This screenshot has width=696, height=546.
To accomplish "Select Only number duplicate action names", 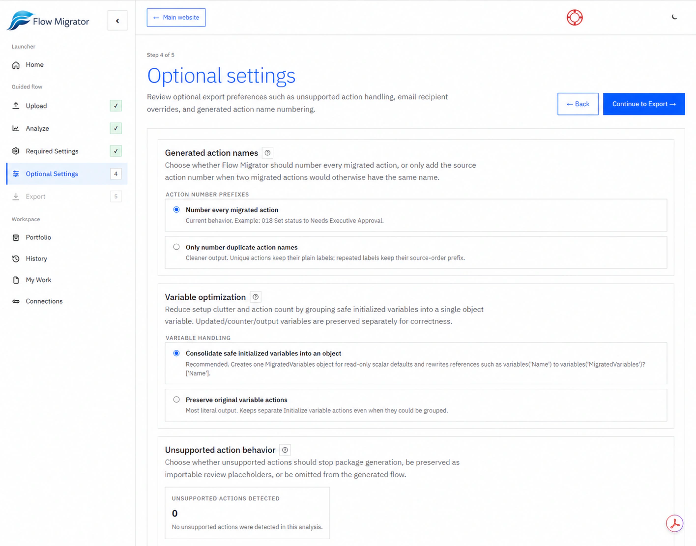I will click(x=176, y=247).
